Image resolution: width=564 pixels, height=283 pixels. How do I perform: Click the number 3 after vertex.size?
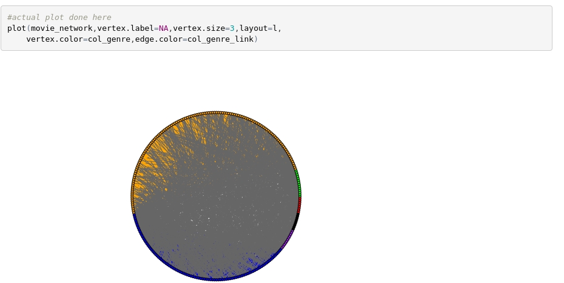click(x=232, y=28)
